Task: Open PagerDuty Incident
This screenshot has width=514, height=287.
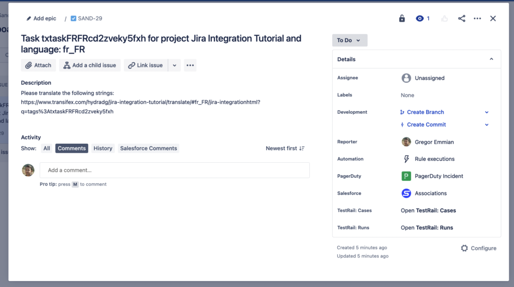Action: pos(439,176)
